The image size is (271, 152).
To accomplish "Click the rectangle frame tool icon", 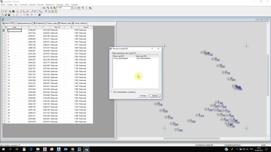I will 49,11.
